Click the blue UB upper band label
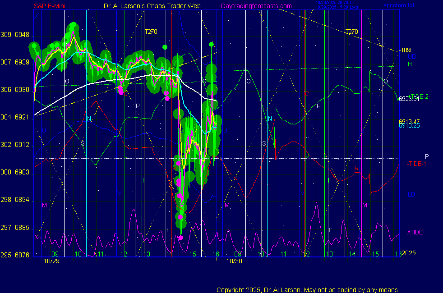This screenshot has width=443, height=293. click(x=411, y=57)
